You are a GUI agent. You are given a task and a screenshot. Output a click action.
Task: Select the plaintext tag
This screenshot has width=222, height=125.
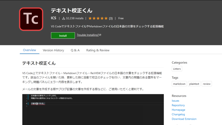tap(194, 84)
